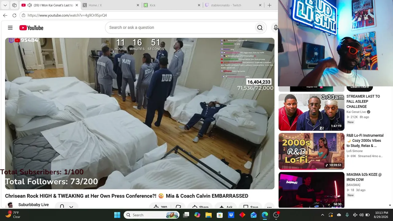View site information via the lock icon
Image resolution: width=393 pixels, height=221 pixels.
point(24,15)
